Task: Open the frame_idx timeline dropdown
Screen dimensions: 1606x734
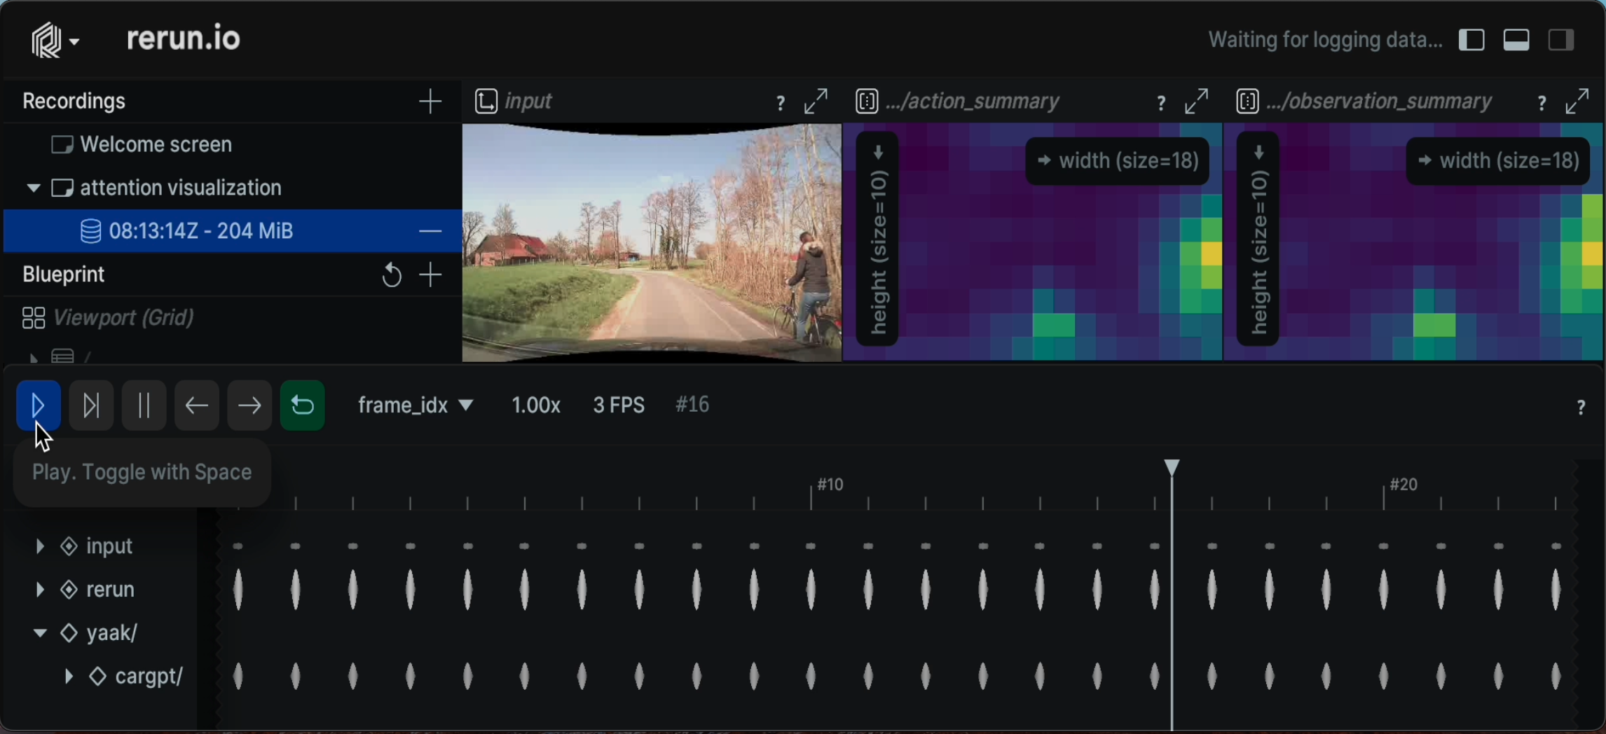Action: (x=416, y=406)
